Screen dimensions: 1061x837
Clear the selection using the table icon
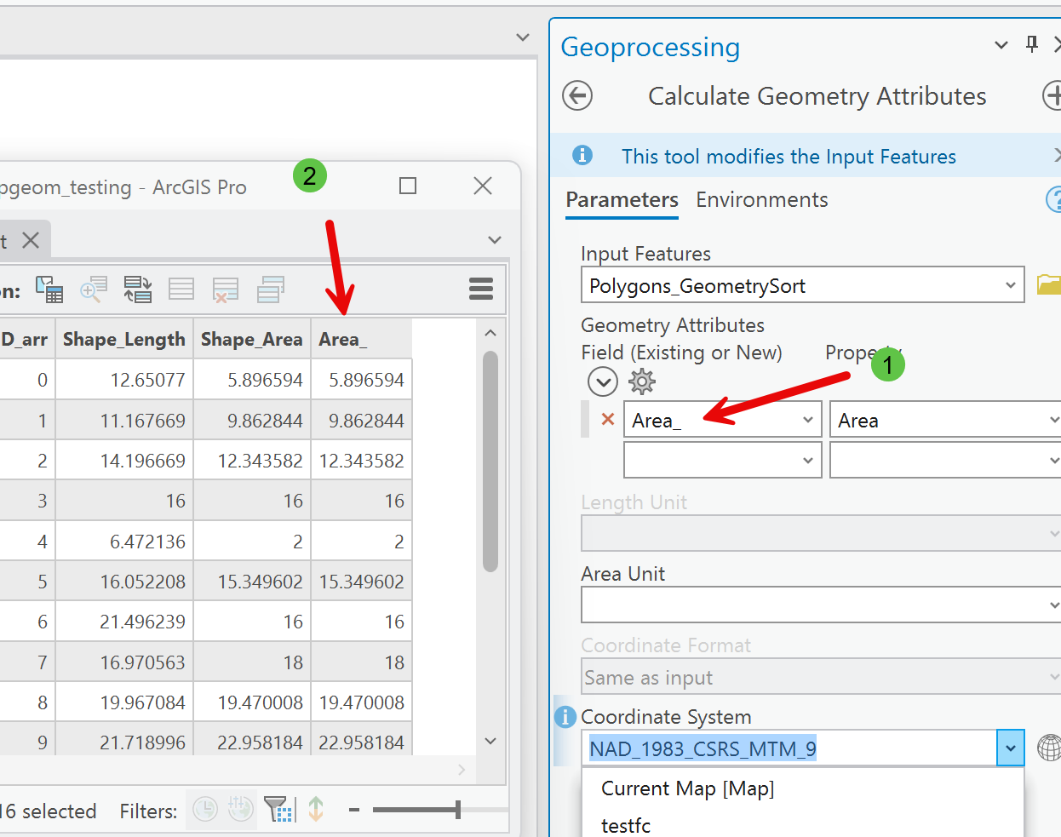(x=181, y=289)
